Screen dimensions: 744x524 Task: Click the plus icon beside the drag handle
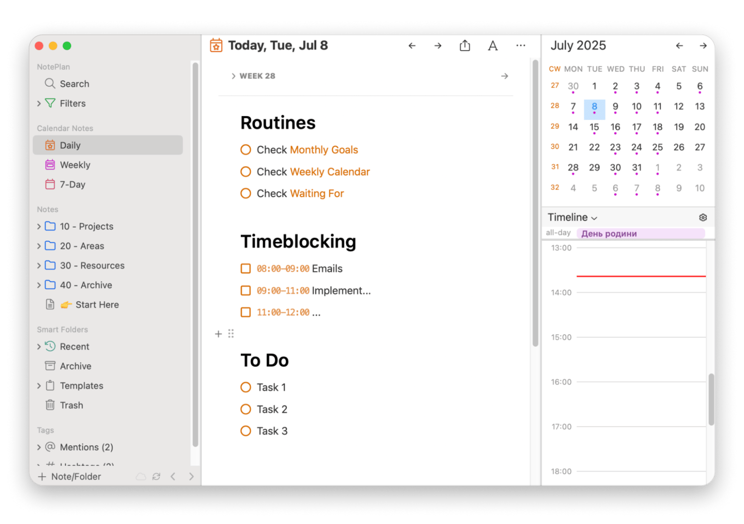pos(218,334)
